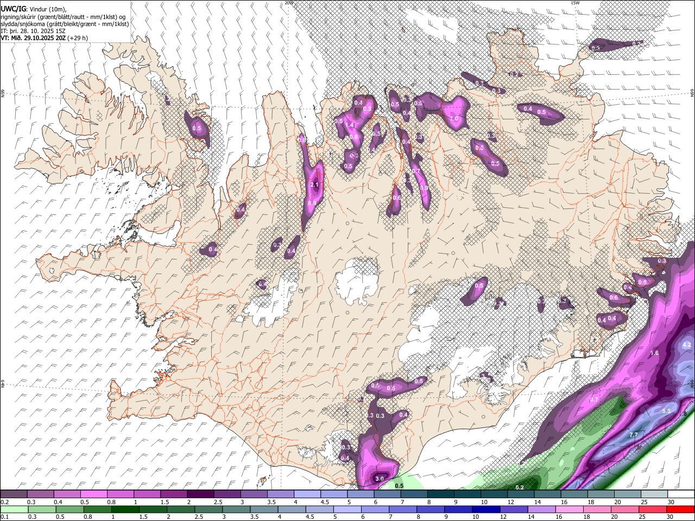The height and width of the screenshot is (521, 695).
Task: Click the '2.1' precipitation value on the map
Action: click(314, 185)
